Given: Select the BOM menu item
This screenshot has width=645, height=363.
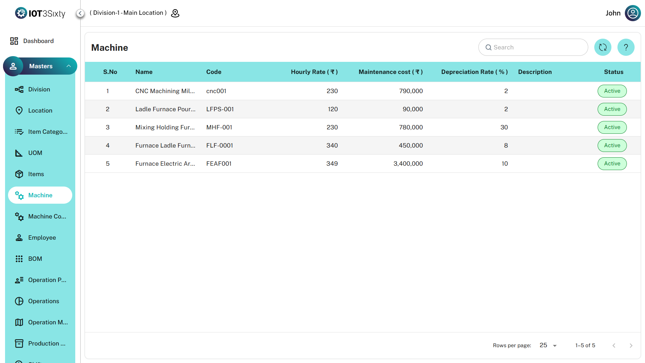Looking at the screenshot, I should click(35, 259).
